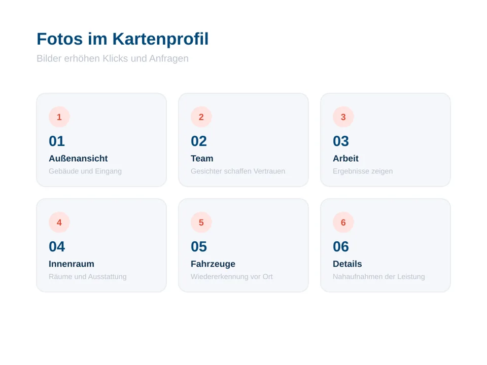Image resolution: width=487 pixels, height=365 pixels.
Task: Select the 'Außenansicht' card title
Action: [78, 158]
